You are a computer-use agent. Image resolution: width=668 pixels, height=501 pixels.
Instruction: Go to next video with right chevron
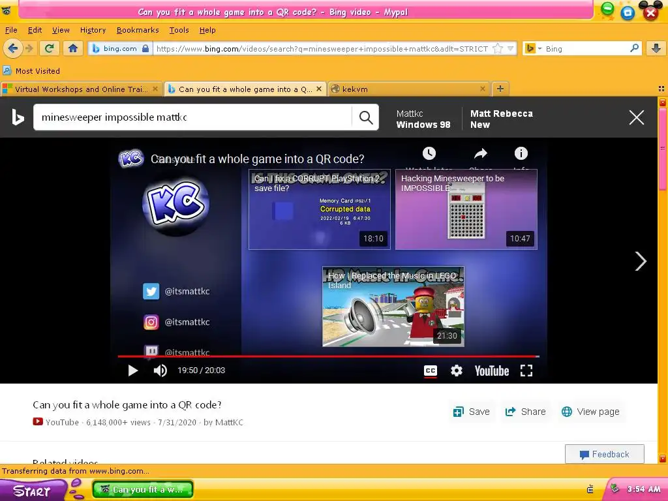click(x=641, y=261)
